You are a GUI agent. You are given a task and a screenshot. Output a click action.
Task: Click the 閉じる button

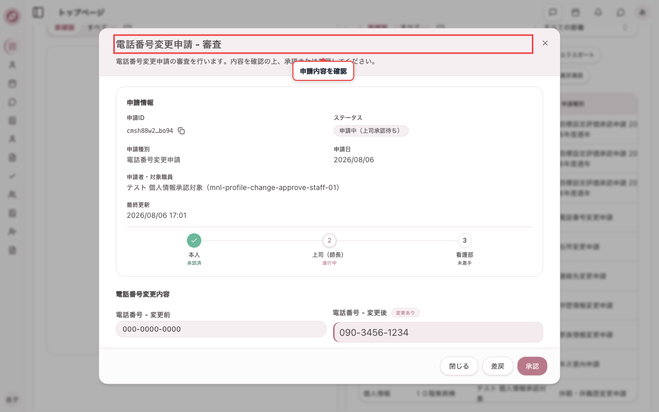(x=459, y=366)
